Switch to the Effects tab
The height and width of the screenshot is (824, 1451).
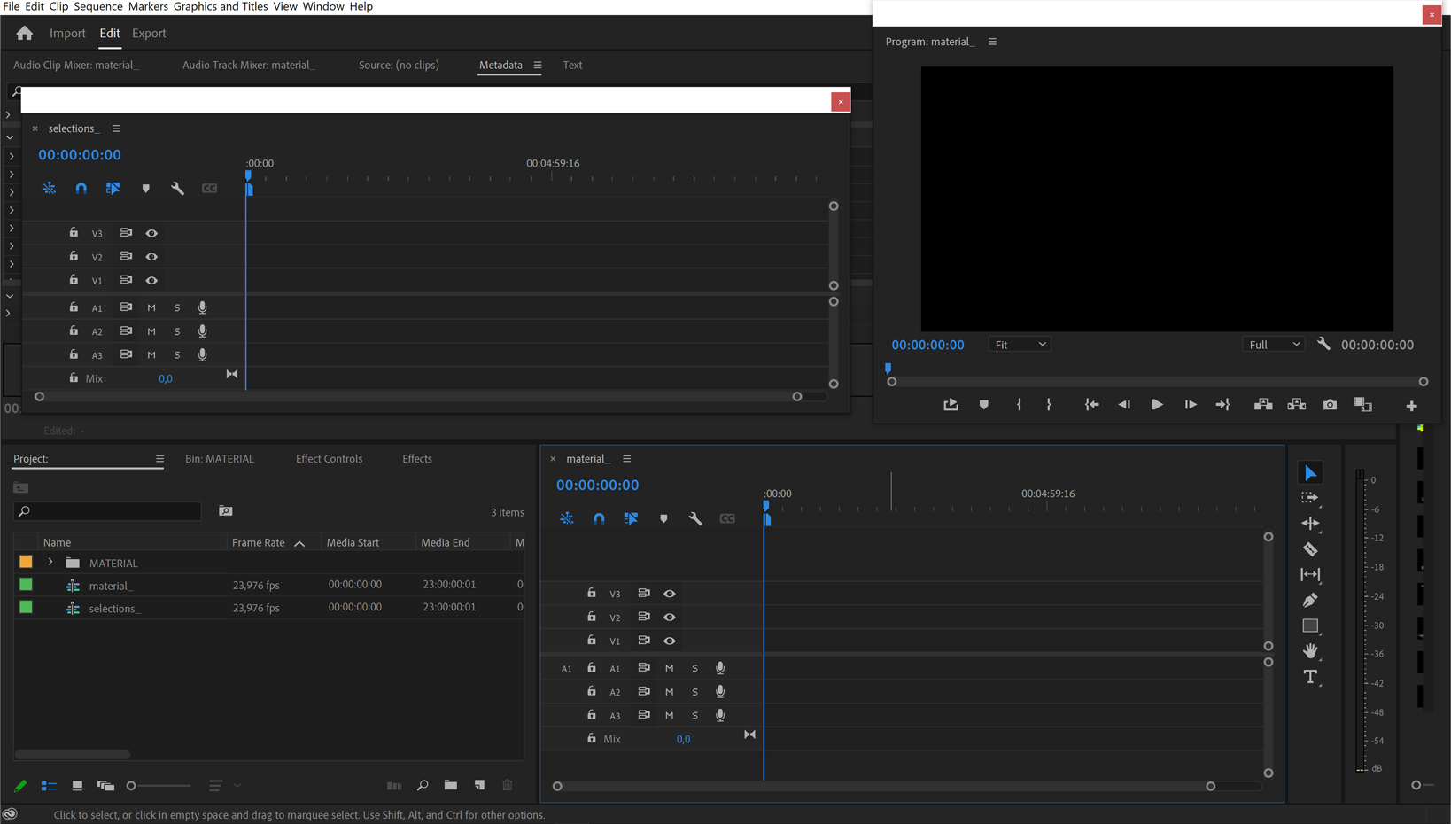click(x=416, y=458)
